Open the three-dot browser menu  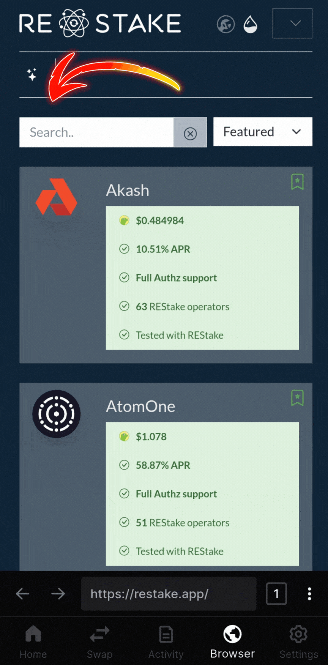310,594
